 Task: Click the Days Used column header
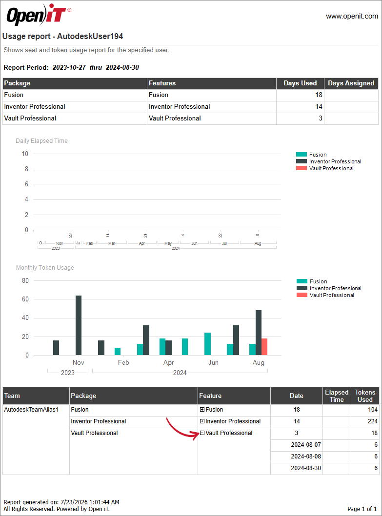(300, 83)
